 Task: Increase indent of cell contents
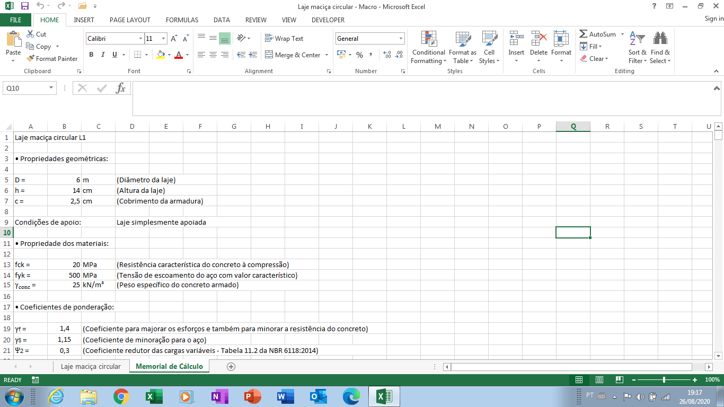(x=253, y=55)
